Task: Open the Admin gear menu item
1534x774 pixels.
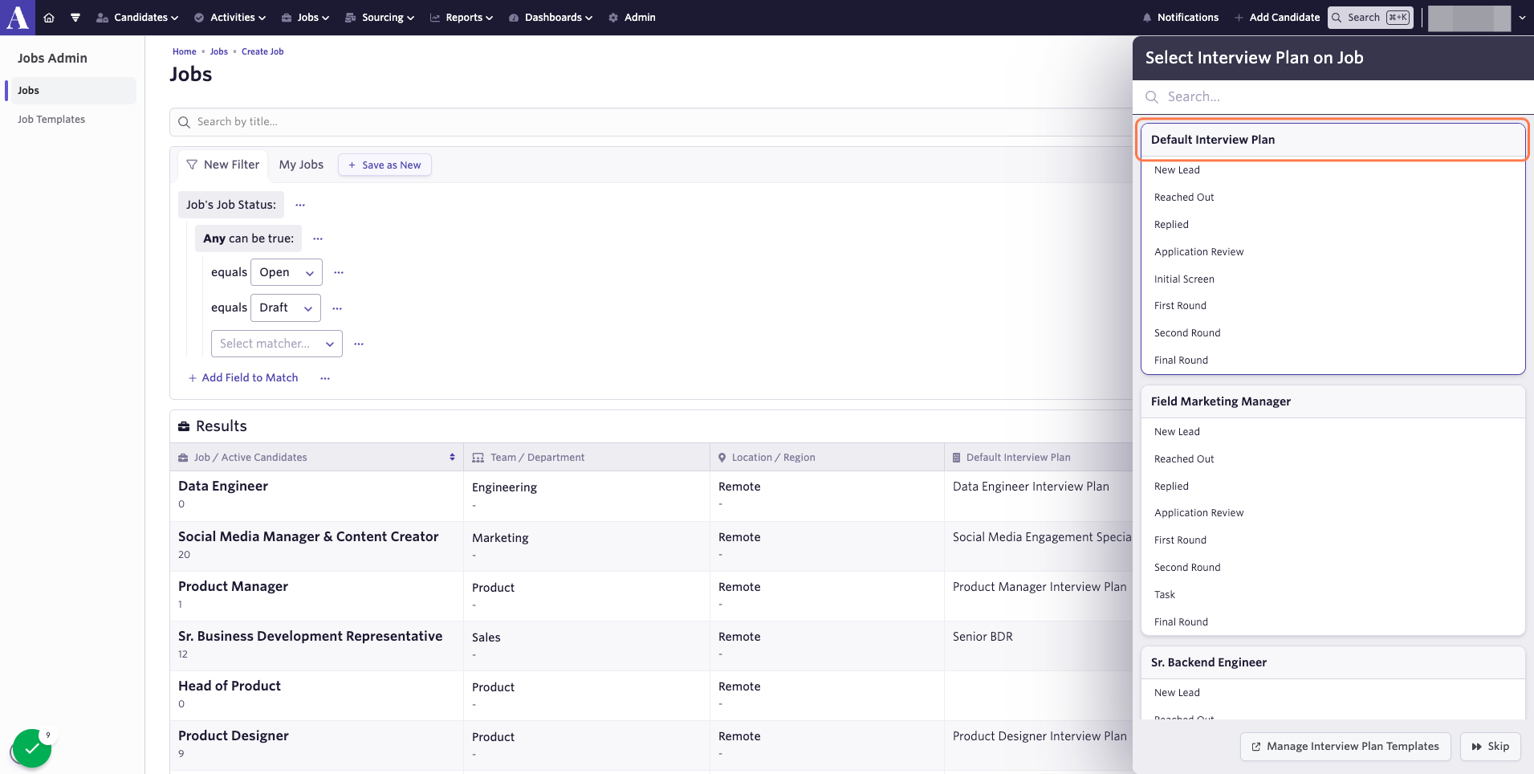Action: (x=632, y=18)
